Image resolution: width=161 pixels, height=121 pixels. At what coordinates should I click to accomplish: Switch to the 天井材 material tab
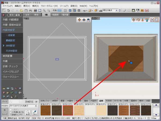click(109, 101)
